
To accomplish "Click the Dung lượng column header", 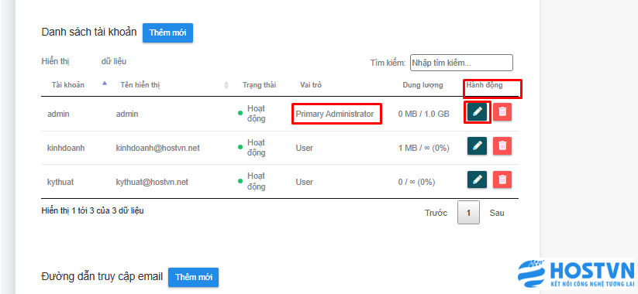I will 422,85.
